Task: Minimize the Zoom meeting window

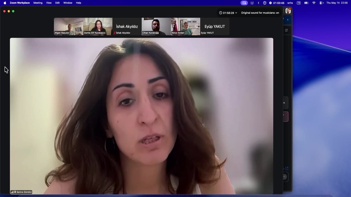Action: point(9,11)
